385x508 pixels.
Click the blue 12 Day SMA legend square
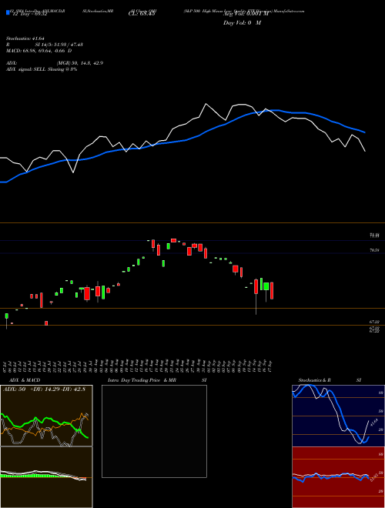[x=8, y=13]
